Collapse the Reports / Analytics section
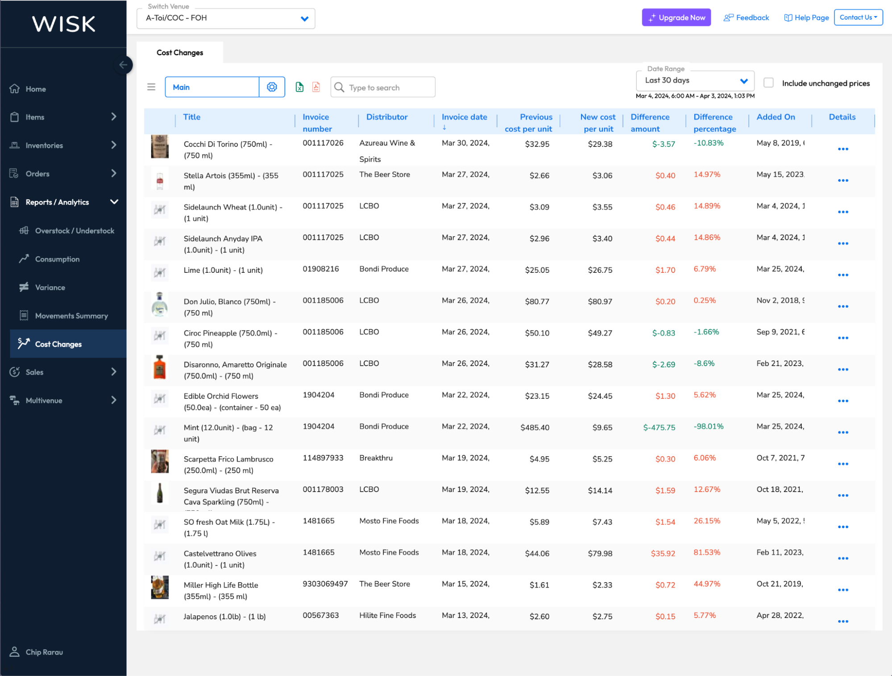The height and width of the screenshot is (676, 892). tap(115, 202)
